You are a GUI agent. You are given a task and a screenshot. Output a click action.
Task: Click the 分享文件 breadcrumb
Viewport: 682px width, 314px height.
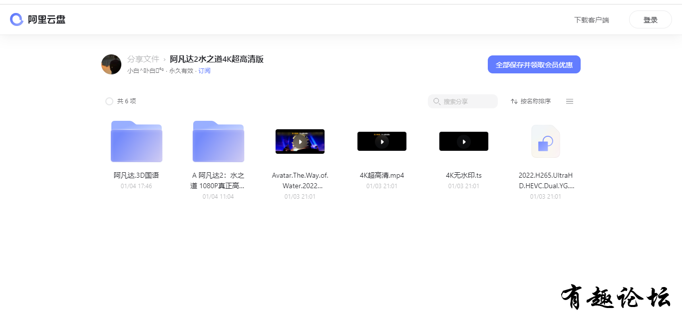[143, 59]
